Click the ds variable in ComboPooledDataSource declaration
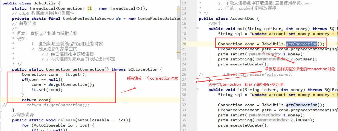 [x=118, y=19]
